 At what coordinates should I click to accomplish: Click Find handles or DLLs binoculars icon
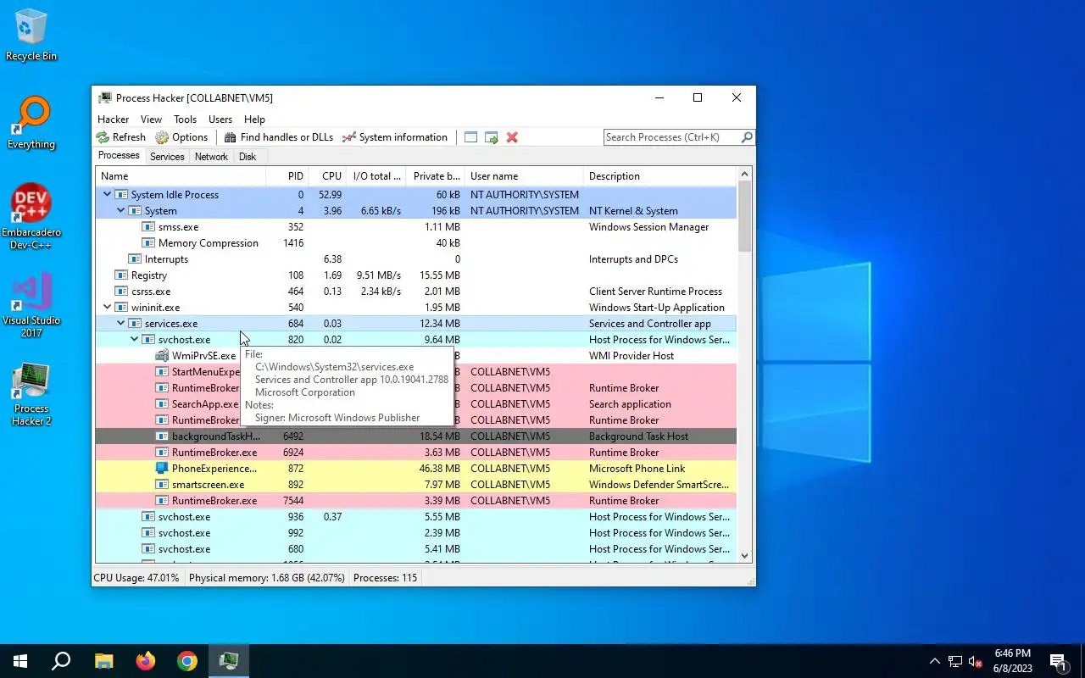click(231, 137)
